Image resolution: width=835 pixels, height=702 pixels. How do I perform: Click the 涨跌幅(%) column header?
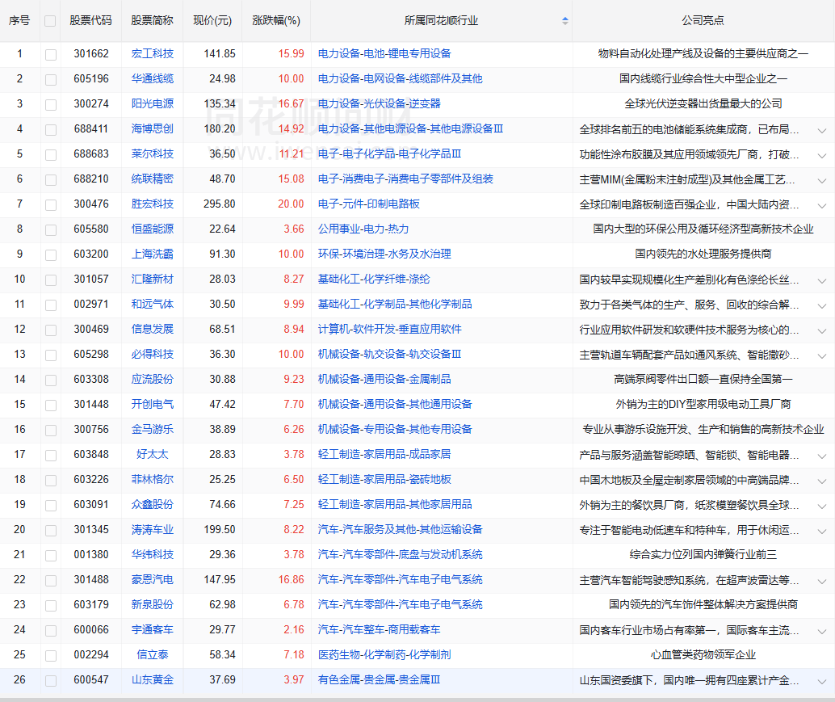(x=275, y=21)
